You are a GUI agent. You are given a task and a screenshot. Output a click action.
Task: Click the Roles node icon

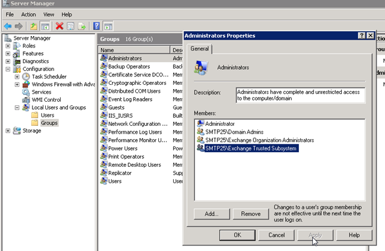coord(17,46)
